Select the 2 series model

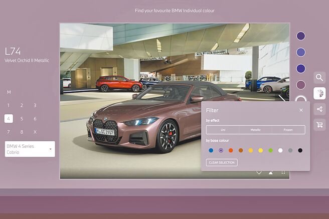point(22,105)
